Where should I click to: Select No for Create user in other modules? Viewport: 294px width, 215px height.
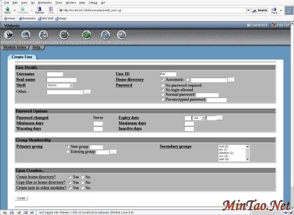83,188
